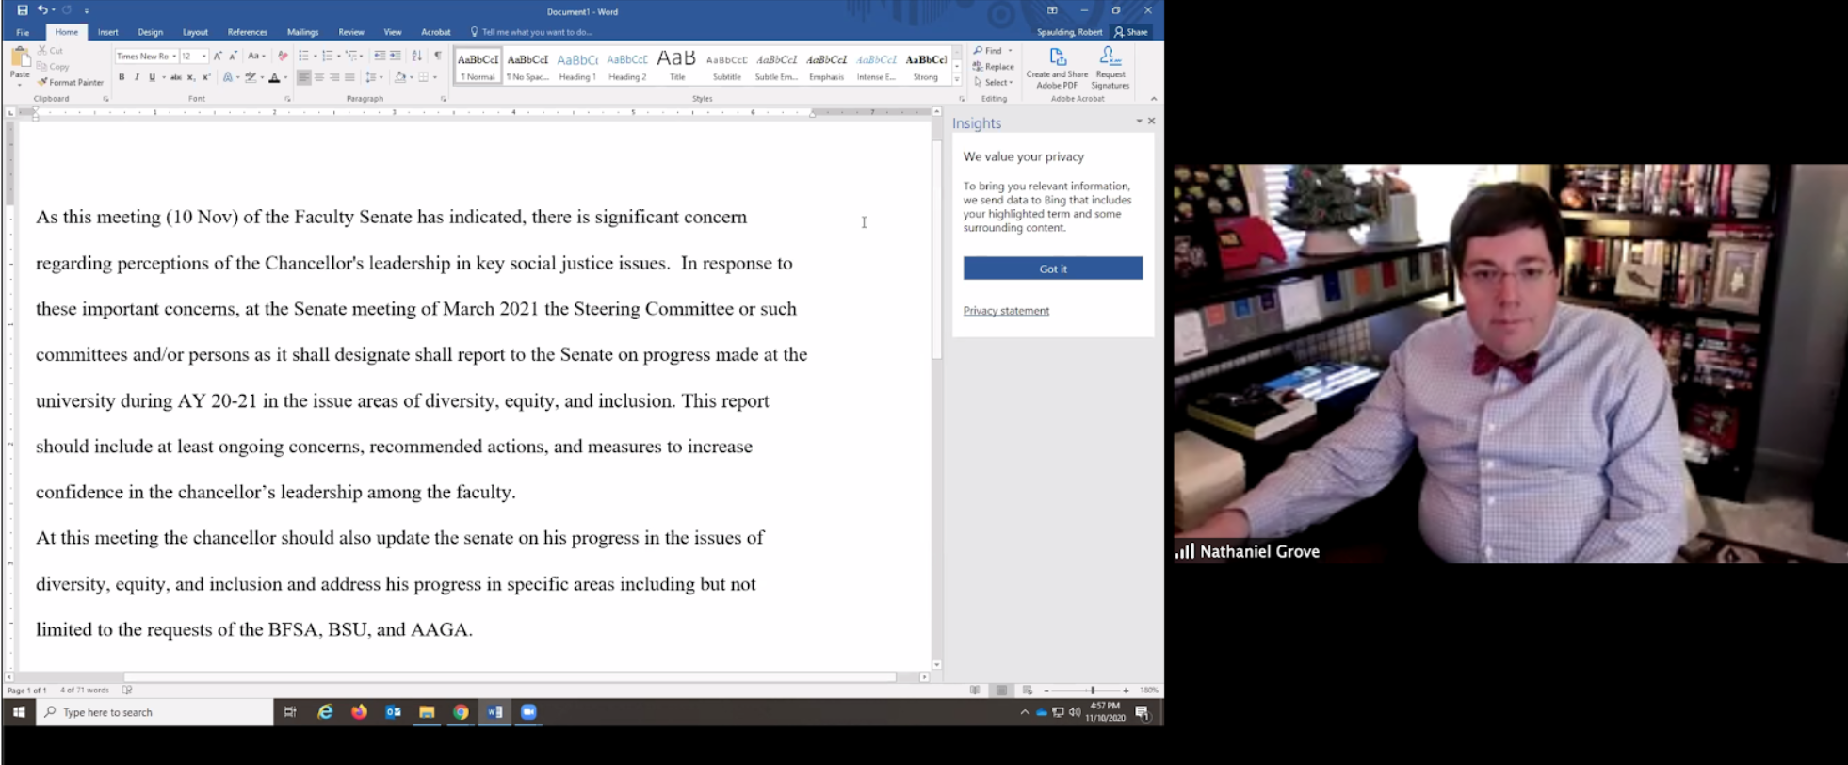Toggle Print Layout view in status bar
Viewport: 1848px width, 765px height.
tap(1001, 690)
